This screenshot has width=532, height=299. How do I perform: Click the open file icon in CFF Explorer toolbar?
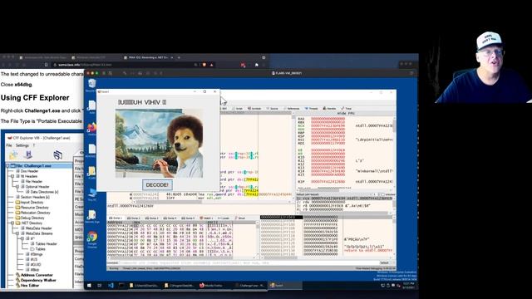point(13,155)
